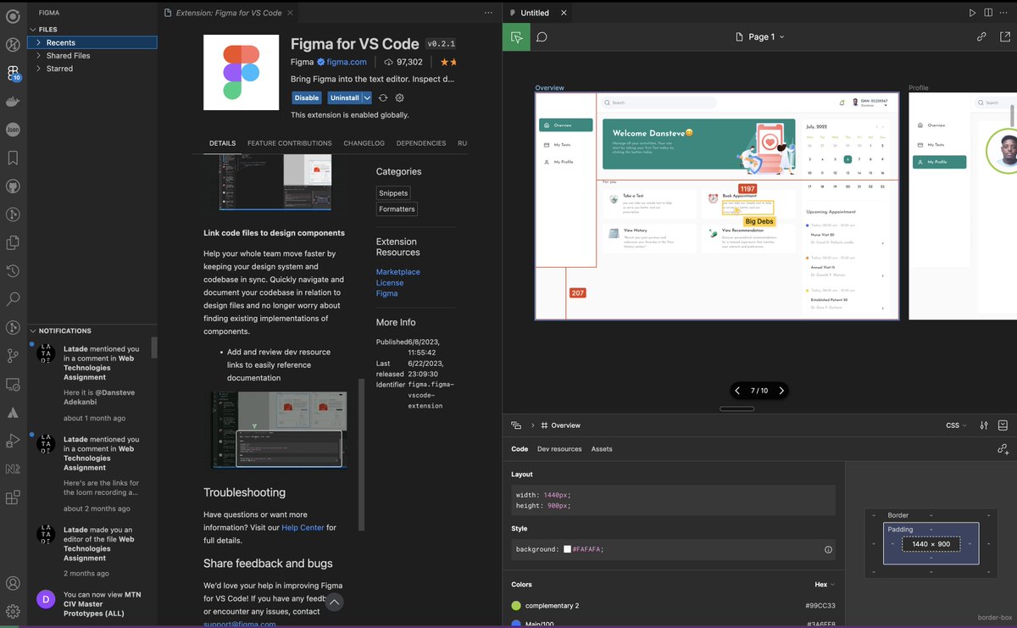The width and height of the screenshot is (1017, 628).
Task: Open the code settings sliders icon
Action: coord(984,425)
